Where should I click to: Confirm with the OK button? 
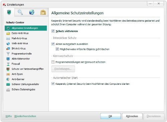[x=111, y=116]
